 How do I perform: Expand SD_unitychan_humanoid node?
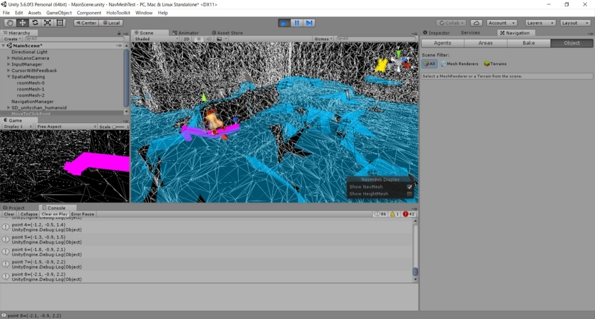8,107
